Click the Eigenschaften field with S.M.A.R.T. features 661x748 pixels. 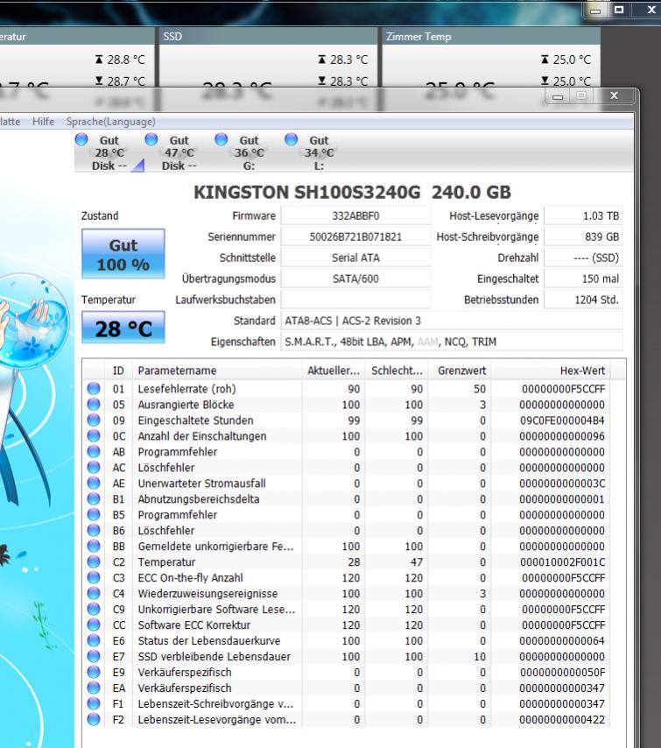[452, 342]
